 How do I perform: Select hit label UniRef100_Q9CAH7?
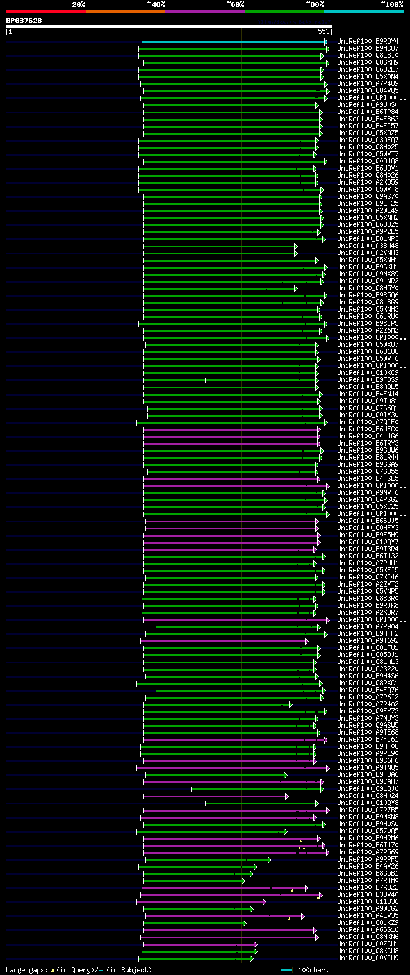368,781
